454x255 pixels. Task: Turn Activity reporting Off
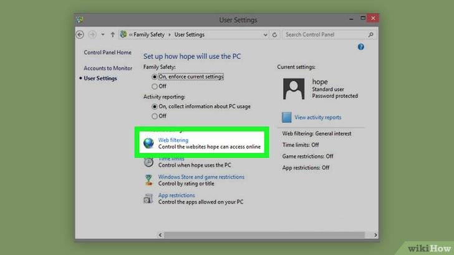(x=154, y=116)
